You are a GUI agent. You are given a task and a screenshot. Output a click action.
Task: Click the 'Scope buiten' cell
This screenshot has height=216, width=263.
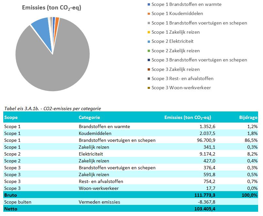(18, 202)
